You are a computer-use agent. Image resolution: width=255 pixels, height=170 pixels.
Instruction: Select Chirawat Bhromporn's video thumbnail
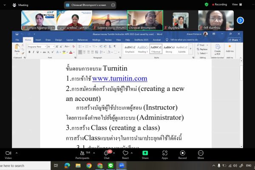(x=145, y=20)
